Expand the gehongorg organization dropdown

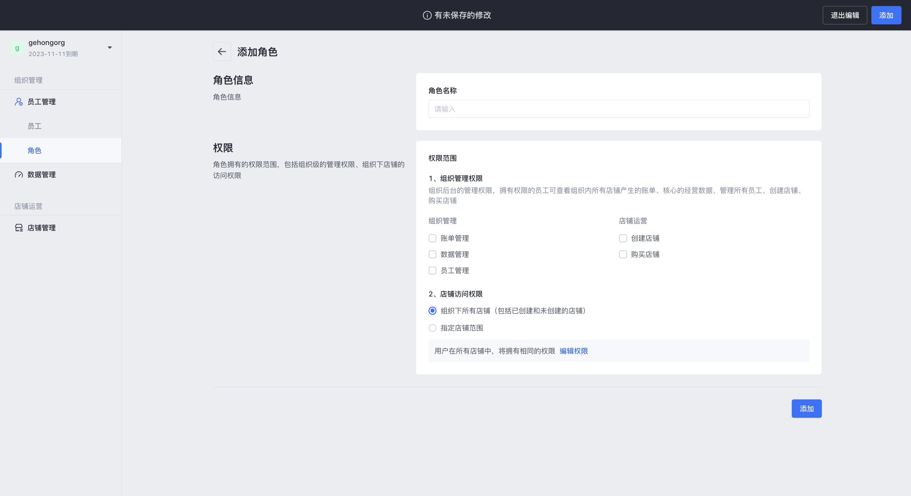point(110,47)
